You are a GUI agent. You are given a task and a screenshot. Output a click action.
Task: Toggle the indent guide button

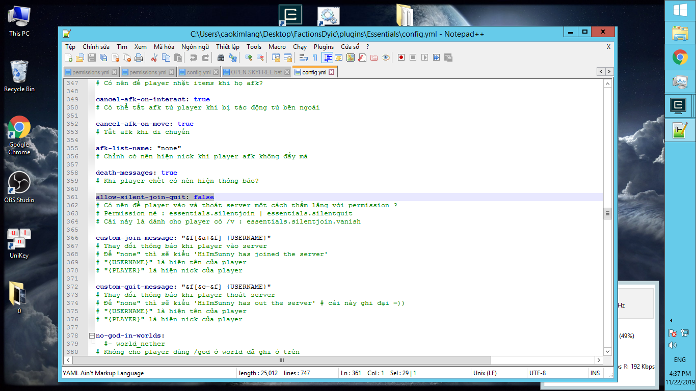pos(327,58)
